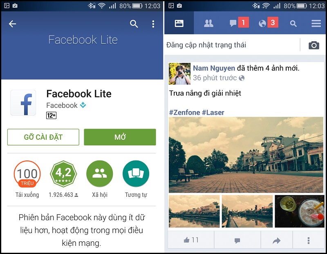Open Nam Nguyen's profile link

[x=214, y=68]
